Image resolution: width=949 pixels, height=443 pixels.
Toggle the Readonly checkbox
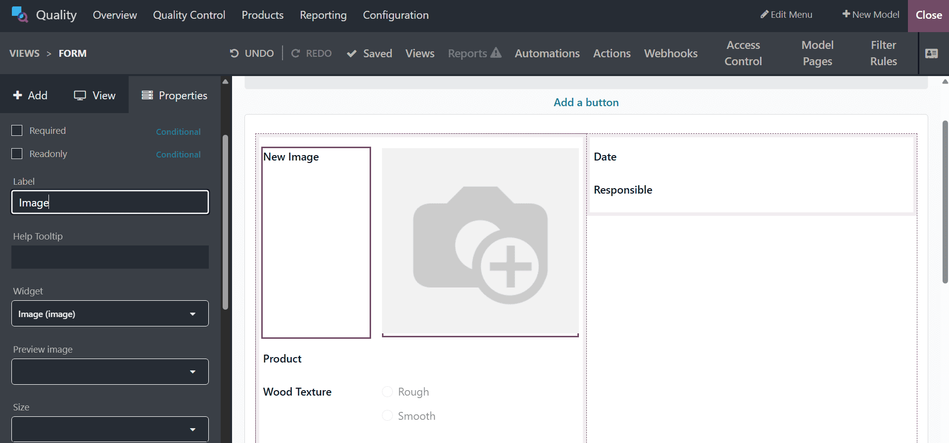click(x=17, y=154)
